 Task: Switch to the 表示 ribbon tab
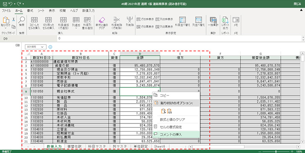point(52,11)
